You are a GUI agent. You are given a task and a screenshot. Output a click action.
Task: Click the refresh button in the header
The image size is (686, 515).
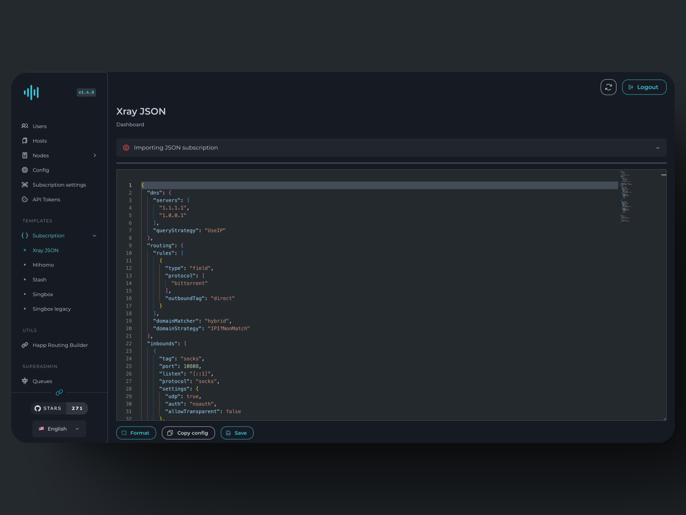tap(608, 87)
